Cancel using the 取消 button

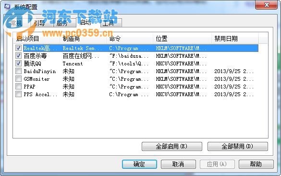[178, 164]
